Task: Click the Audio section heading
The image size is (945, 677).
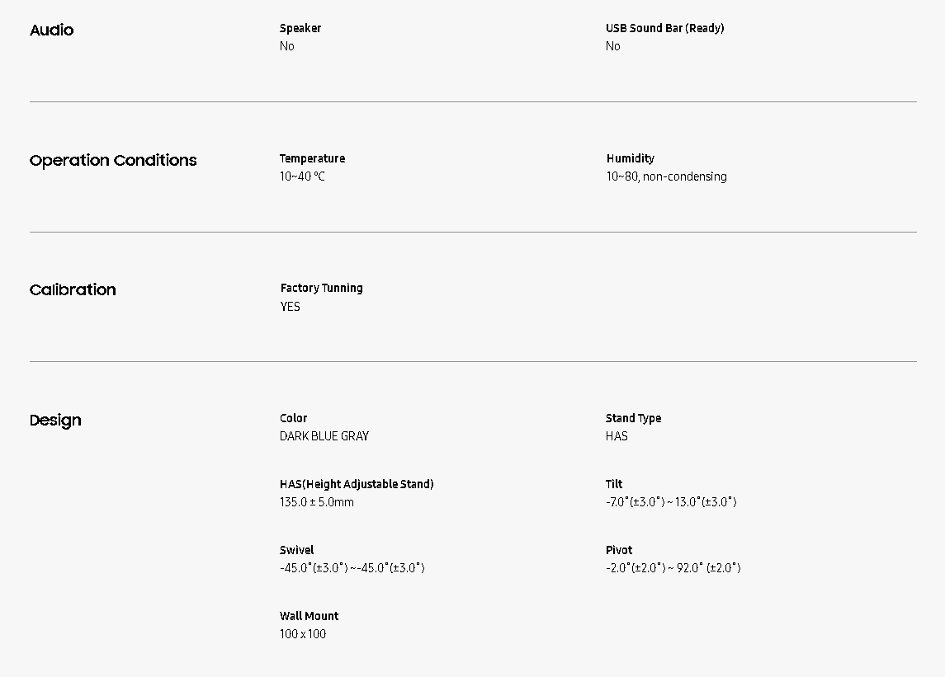Action: pyautogui.click(x=51, y=31)
